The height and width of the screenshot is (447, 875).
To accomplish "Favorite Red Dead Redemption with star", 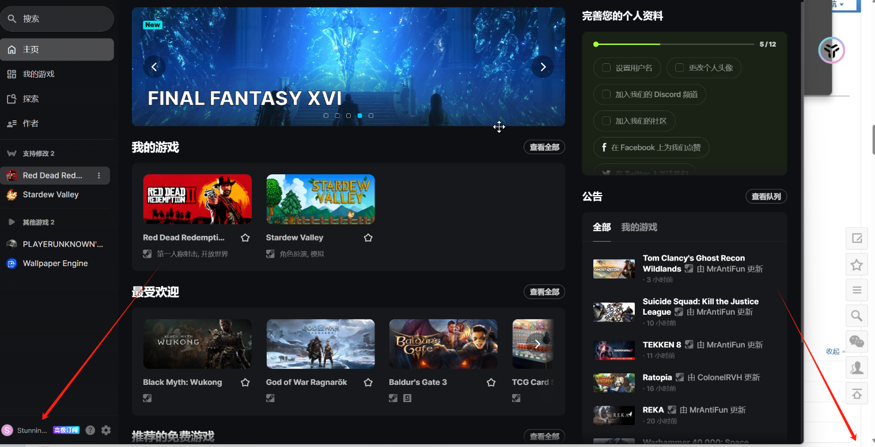I will (245, 238).
